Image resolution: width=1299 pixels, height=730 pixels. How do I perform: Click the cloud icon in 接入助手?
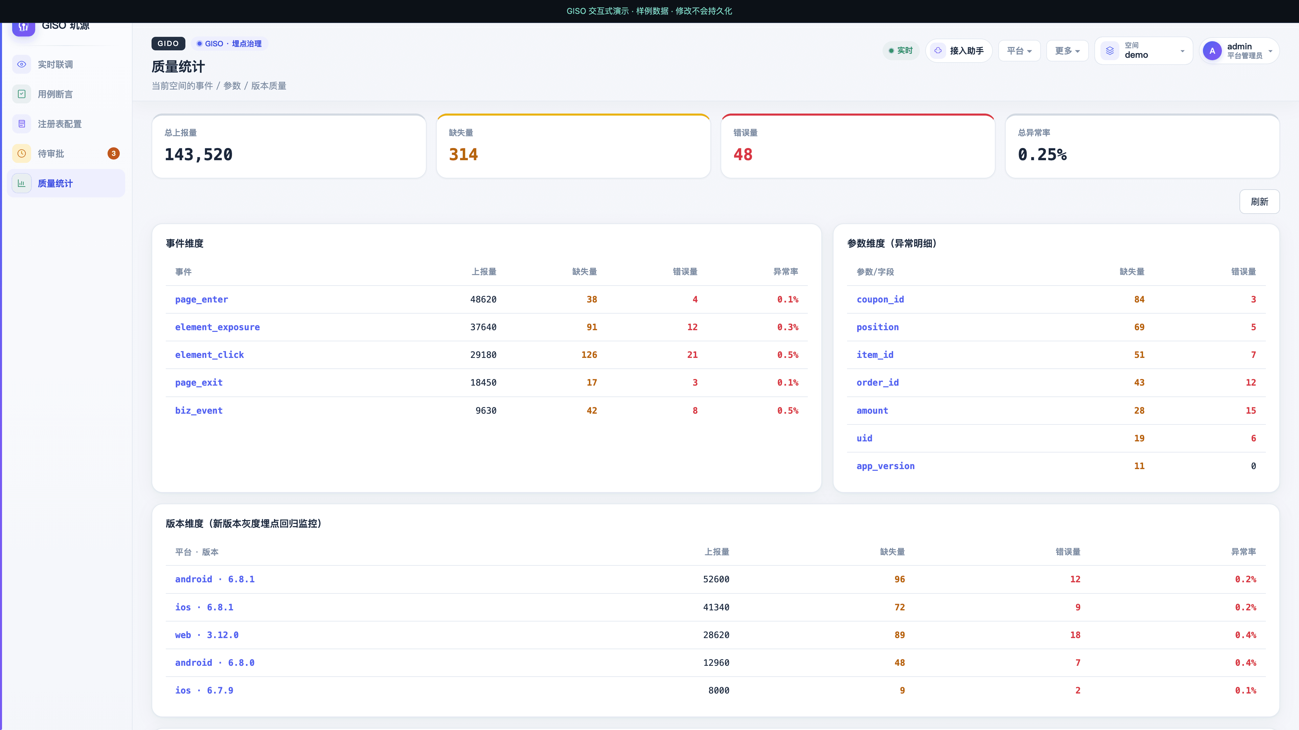938,51
